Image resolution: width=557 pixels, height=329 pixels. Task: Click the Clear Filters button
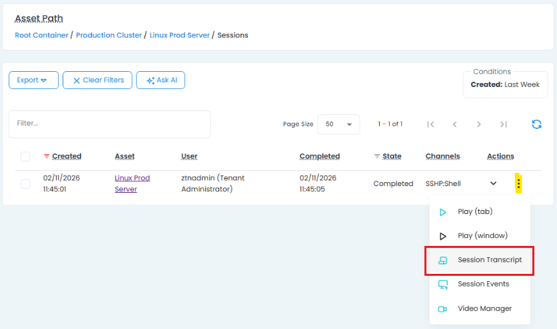97,80
